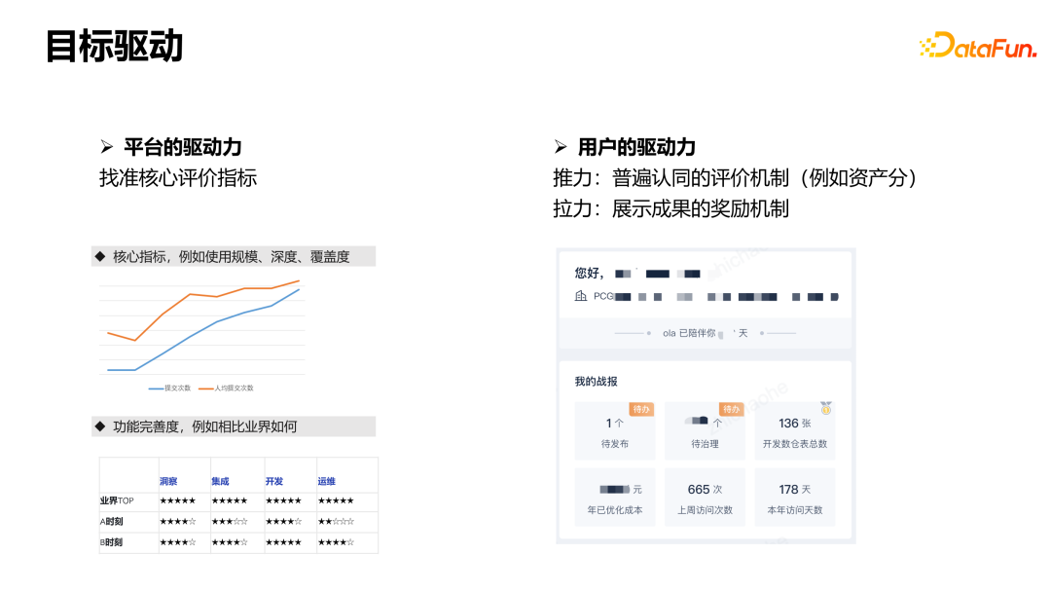Click the DataFun logo
1051x592 pixels.
click(977, 45)
